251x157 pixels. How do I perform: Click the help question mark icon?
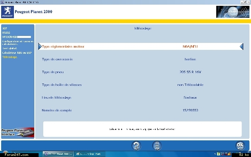136,146
